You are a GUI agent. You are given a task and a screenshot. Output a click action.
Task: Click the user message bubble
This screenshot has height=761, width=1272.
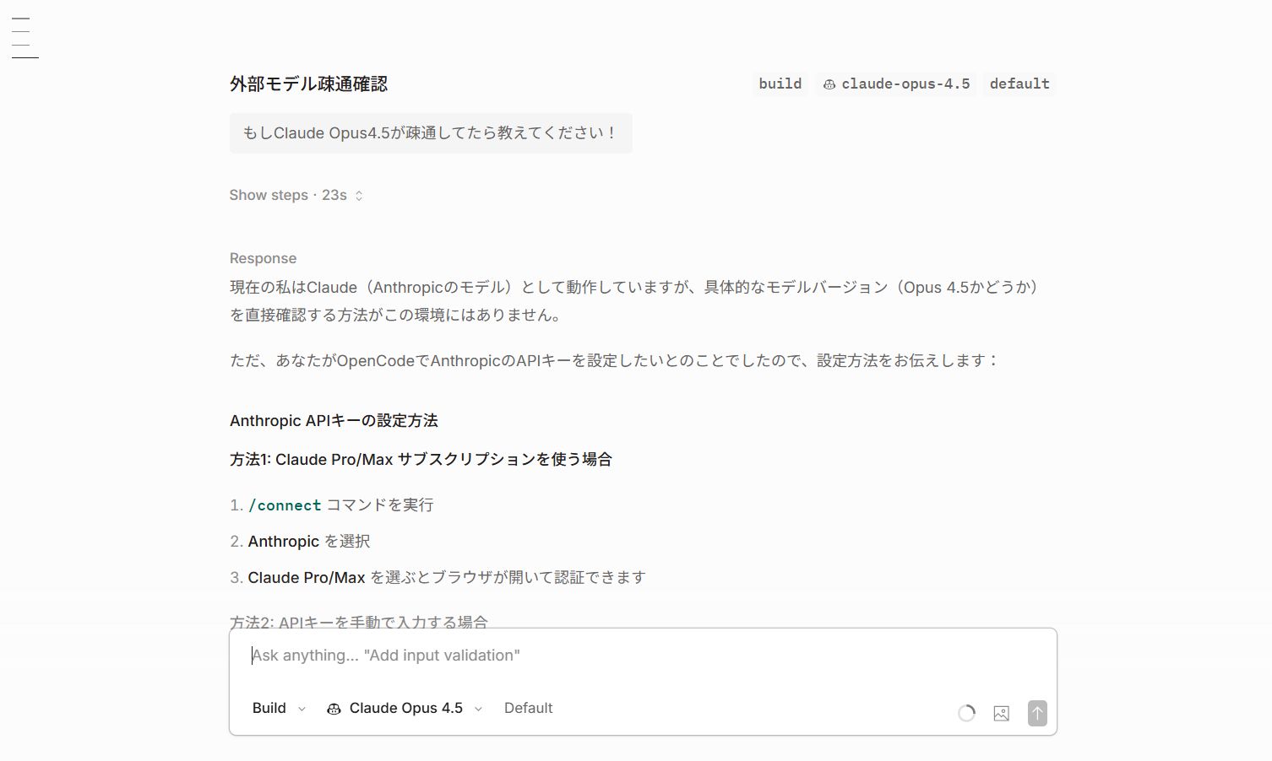pos(430,132)
